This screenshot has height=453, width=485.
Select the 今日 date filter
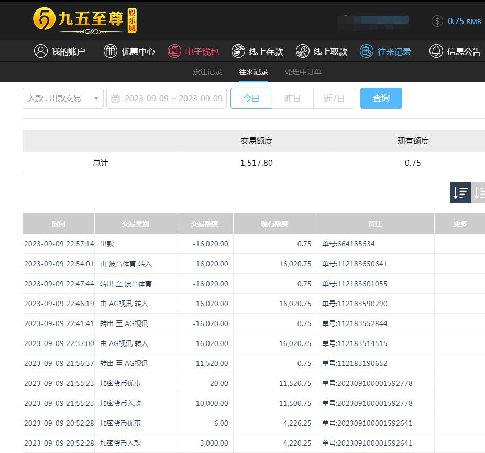pos(251,98)
